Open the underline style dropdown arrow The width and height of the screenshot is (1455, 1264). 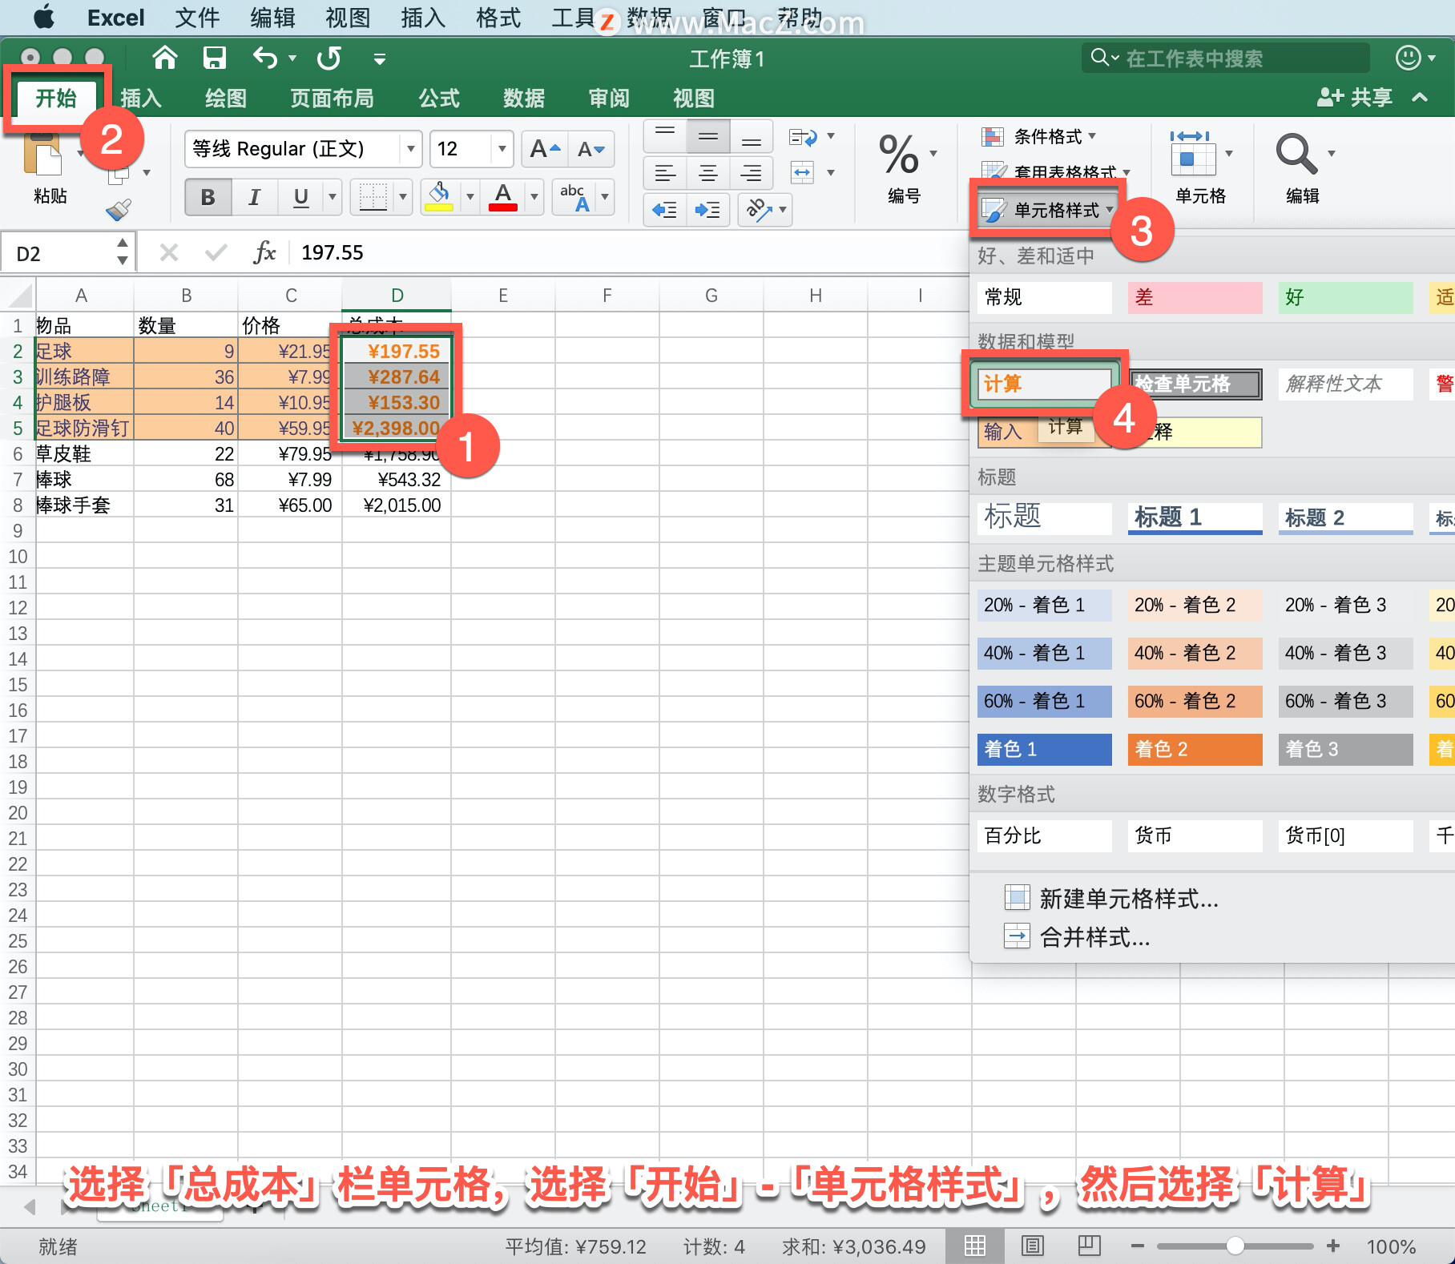pos(333,197)
